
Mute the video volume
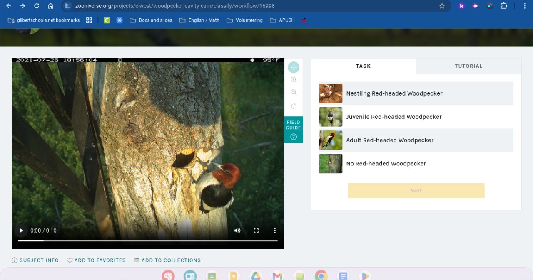tap(237, 231)
